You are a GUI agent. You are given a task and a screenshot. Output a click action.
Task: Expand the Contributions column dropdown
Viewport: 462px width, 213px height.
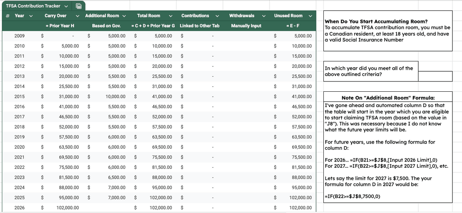(217, 16)
